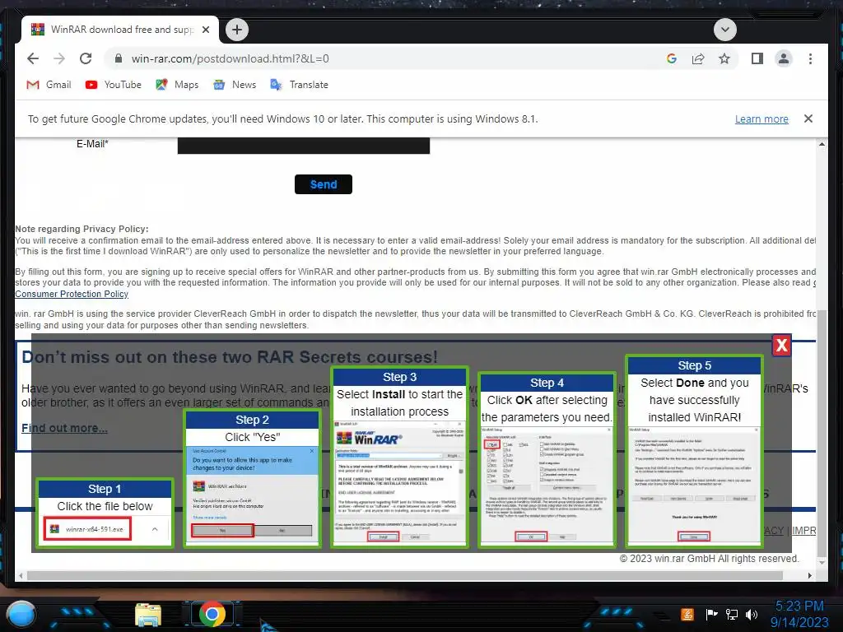Click the Step 5 Done thumbnail
The image size is (843, 632).
click(694, 452)
